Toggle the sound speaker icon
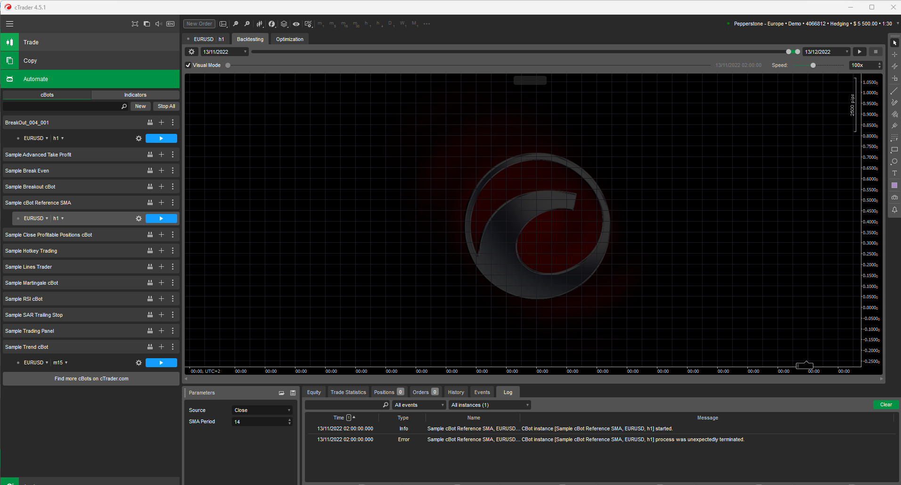The image size is (901, 485). 158,24
